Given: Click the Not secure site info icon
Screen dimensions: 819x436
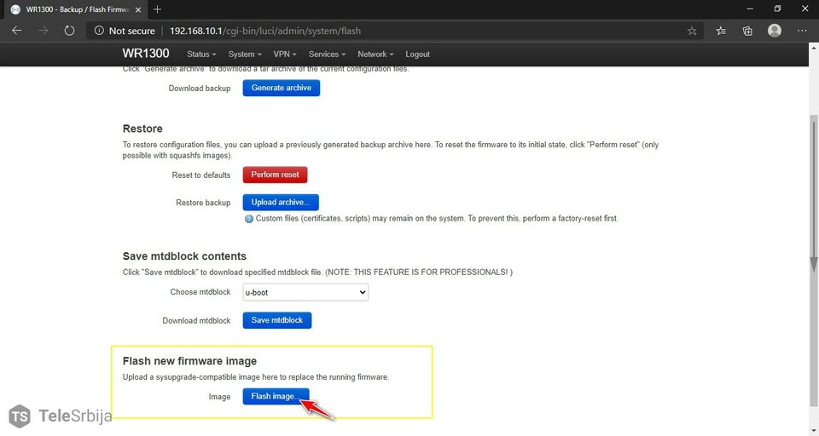Looking at the screenshot, I should point(99,31).
